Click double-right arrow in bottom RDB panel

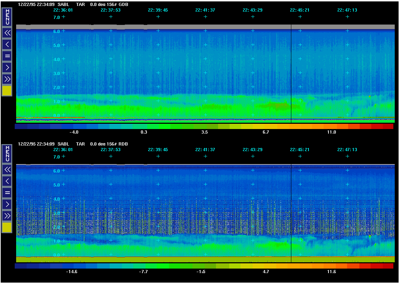7,215
